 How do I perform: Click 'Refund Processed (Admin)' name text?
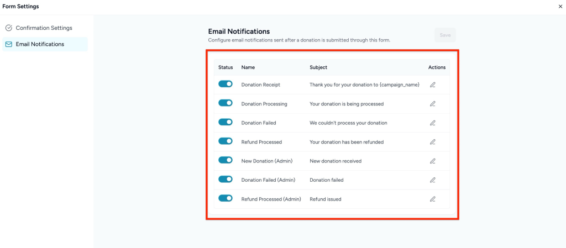(271, 199)
